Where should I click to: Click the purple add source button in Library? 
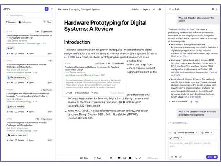tap(46, 9)
